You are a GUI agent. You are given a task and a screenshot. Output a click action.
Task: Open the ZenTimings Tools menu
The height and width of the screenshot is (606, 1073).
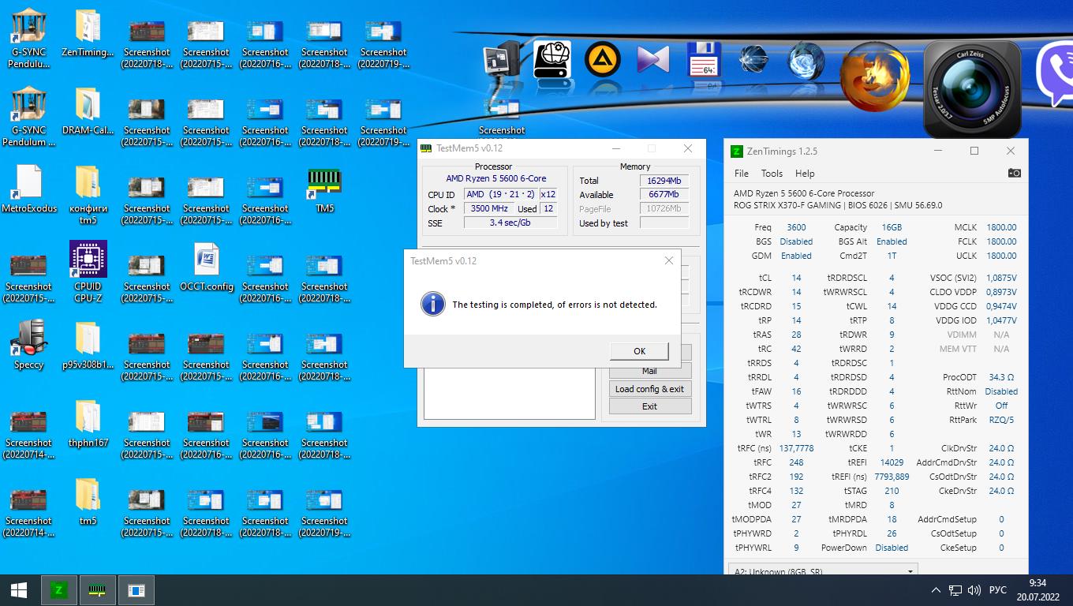pyautogui.click(x=772, y=174)
